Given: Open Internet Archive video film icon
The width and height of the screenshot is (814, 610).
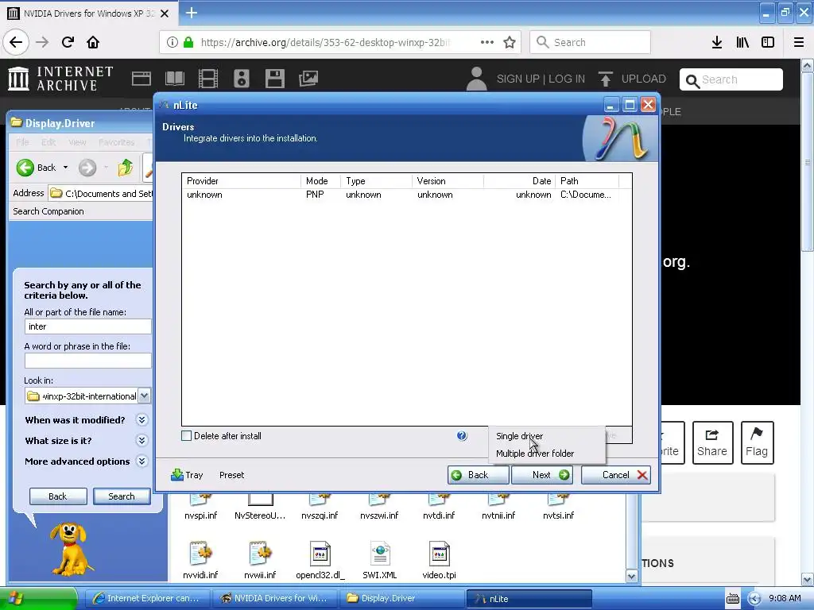Looking at the screenshot, I should pos(208,79).
